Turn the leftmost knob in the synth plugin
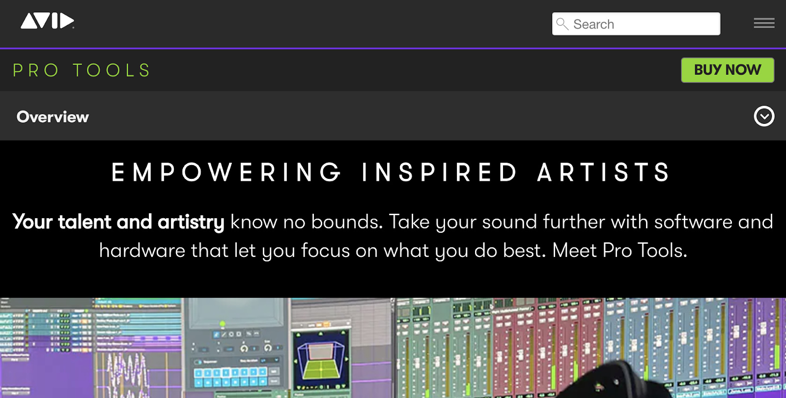This screenshot has width=786, height=398. tap(244, 348)
